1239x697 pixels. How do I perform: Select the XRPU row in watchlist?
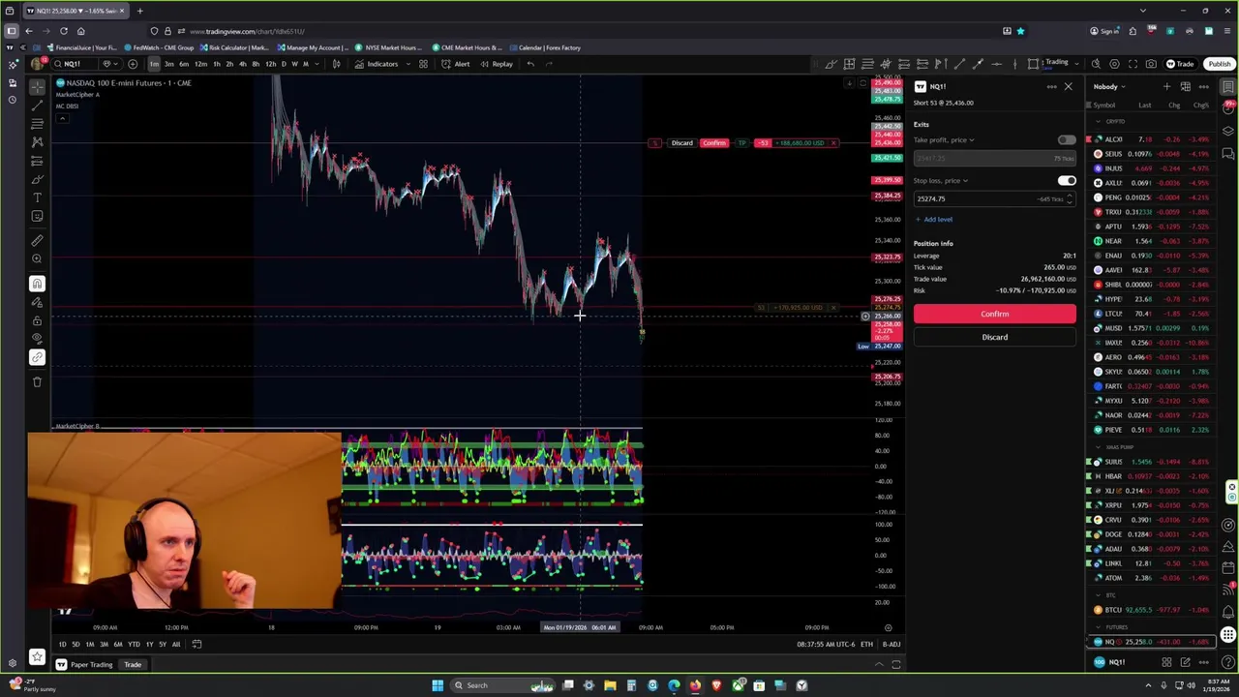[1152, 505]
